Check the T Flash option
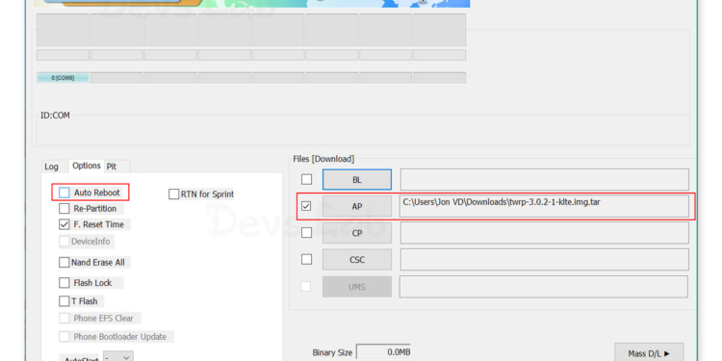The height and width of the screenshot is (361, 722). (64, 301)
